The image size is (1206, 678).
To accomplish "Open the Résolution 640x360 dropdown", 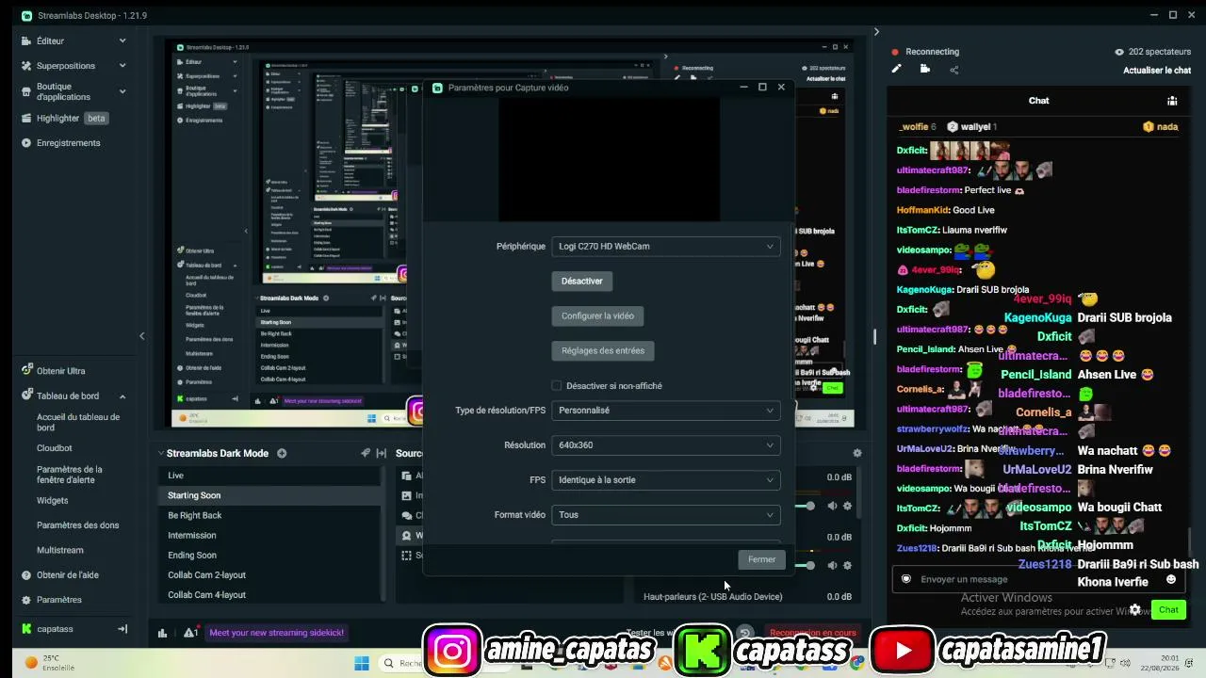I will [x=666, y=445].
